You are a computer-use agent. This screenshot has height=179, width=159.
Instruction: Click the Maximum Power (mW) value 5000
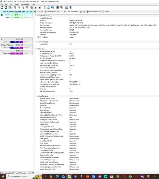point(71,91)
